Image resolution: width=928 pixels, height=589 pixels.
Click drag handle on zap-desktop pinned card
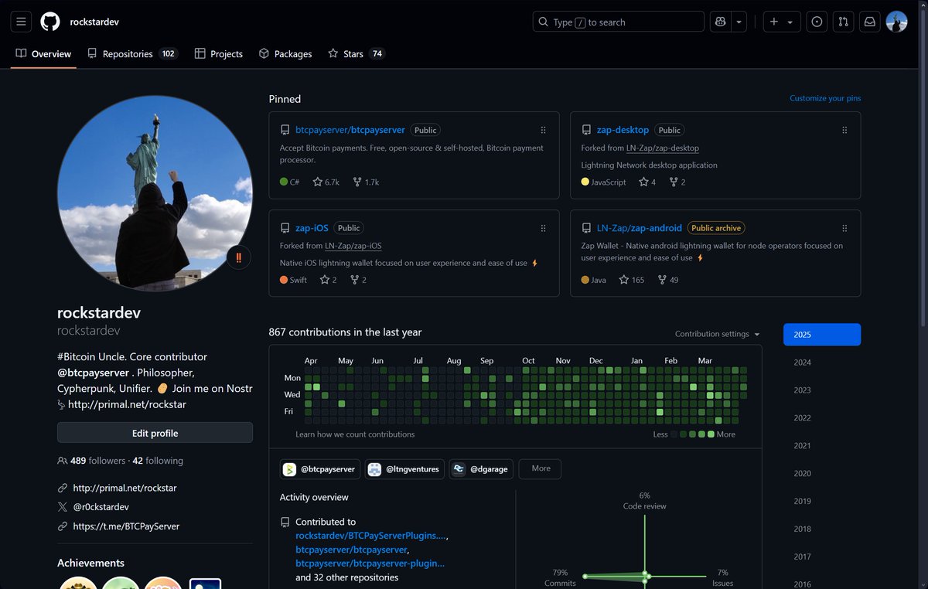[x=844, y=130]
